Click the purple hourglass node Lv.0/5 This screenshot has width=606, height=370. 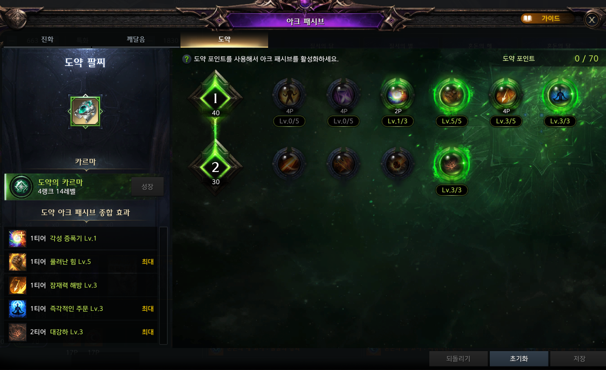pos(343,96)
